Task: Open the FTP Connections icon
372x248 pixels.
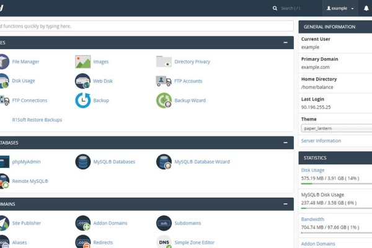Action: click(4, 100)
